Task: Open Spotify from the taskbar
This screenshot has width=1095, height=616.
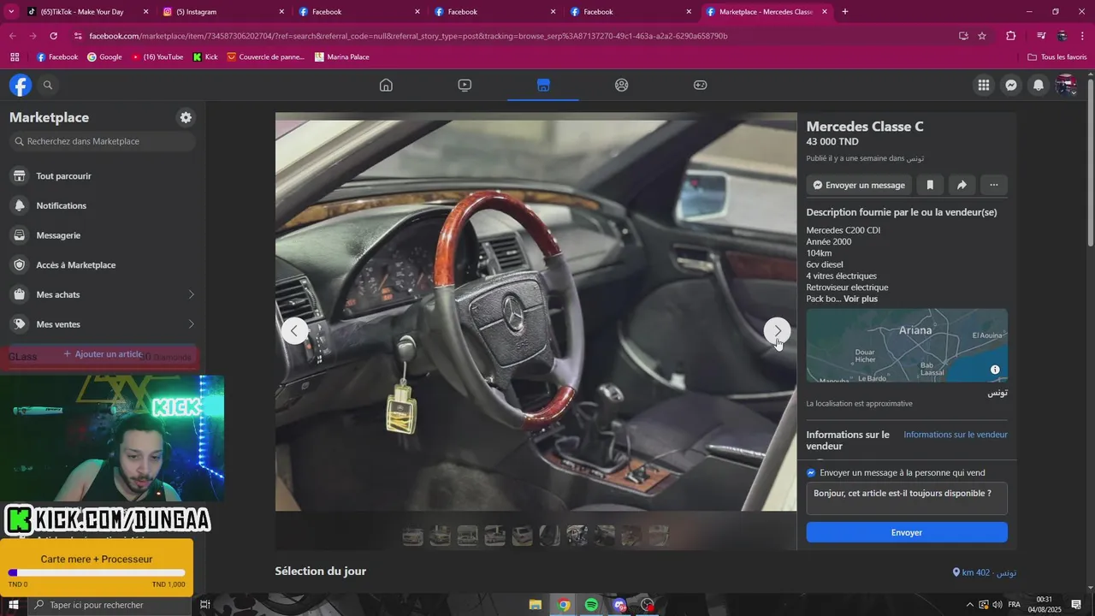Action: tap(591, 605)
